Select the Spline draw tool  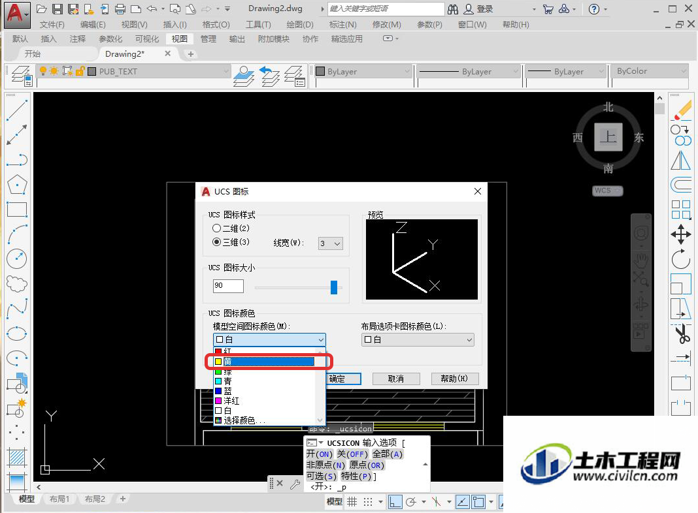point(17,307)
